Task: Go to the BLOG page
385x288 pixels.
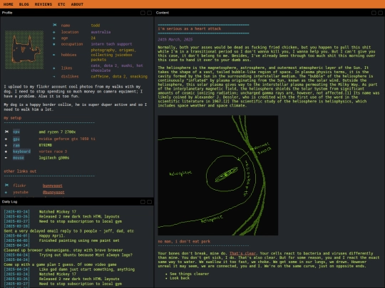Action: coord(24,4)
